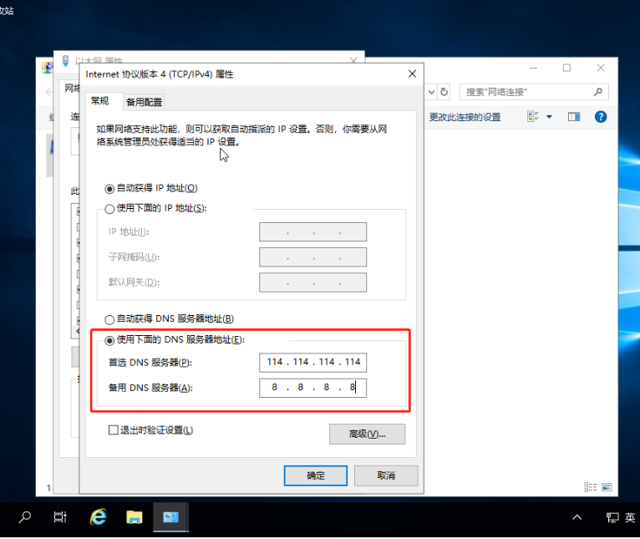Click the taskbar search magnifier icon
Screen dimensions: 640x539
click(25, 517)
